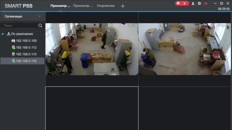This screenshot has height=130, width=232.
Task: Click camera icon for 192.168.0.116
Action: (13, 61)
